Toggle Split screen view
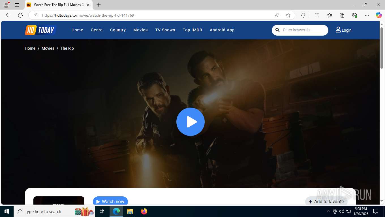Viewport: 385px width, 217px height. pyautogui.click(x=317, y=15)
